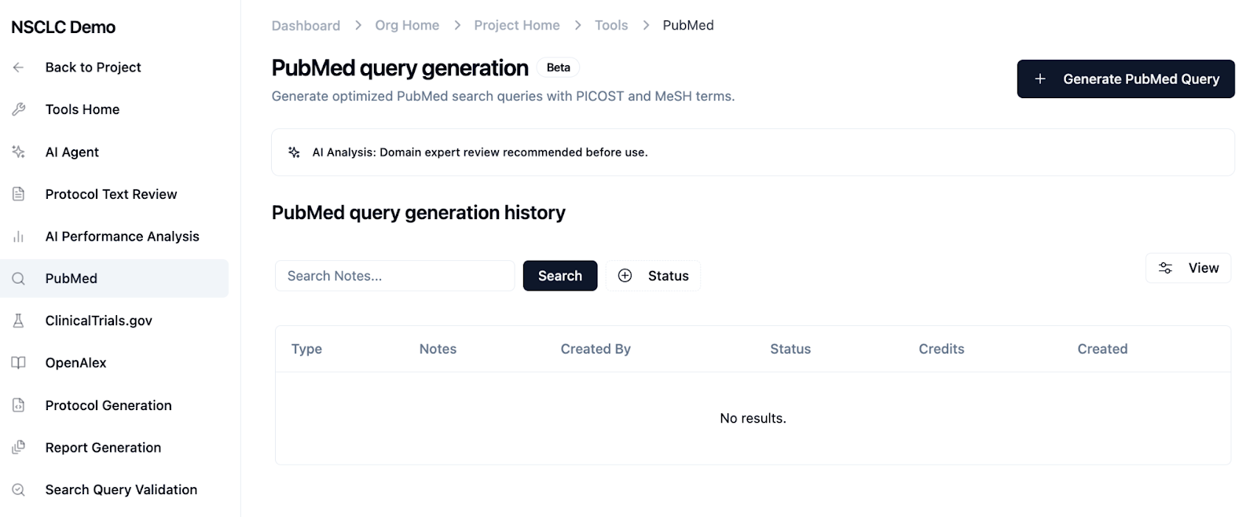The image size is (1257, 517).
Task: Click the Search Query Validation icon
Action: [x=19, y=489]
